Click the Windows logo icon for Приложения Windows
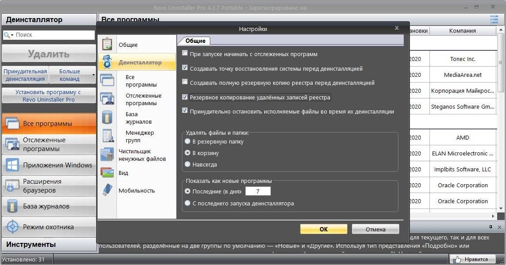The height and width of the screenshot is (265, 506). [12, 165]
